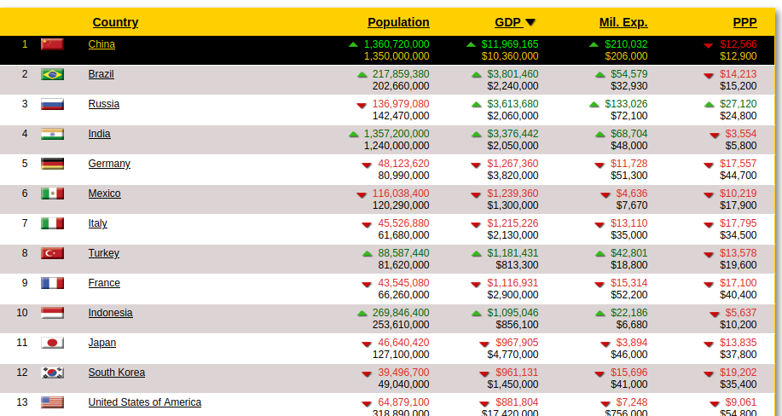The image size is (782, 416).
Task: Open the France country link
Action: [x=104, y=283]
